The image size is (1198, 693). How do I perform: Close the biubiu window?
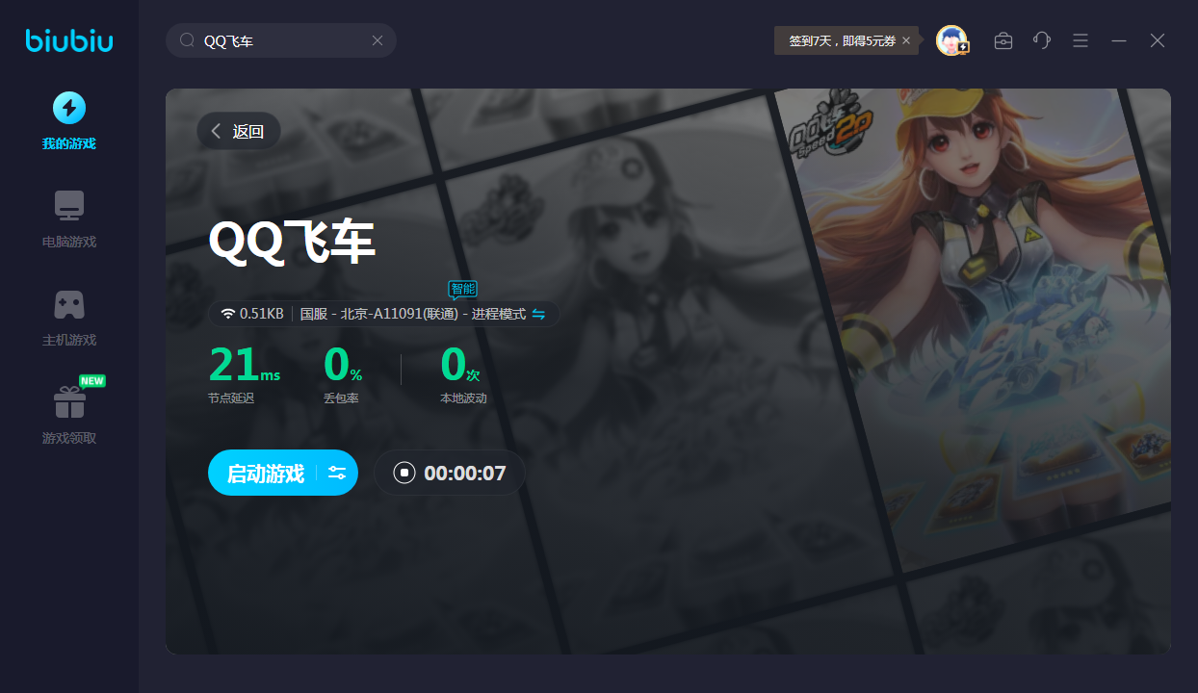pyautogui.click(x=1158, y=40)
